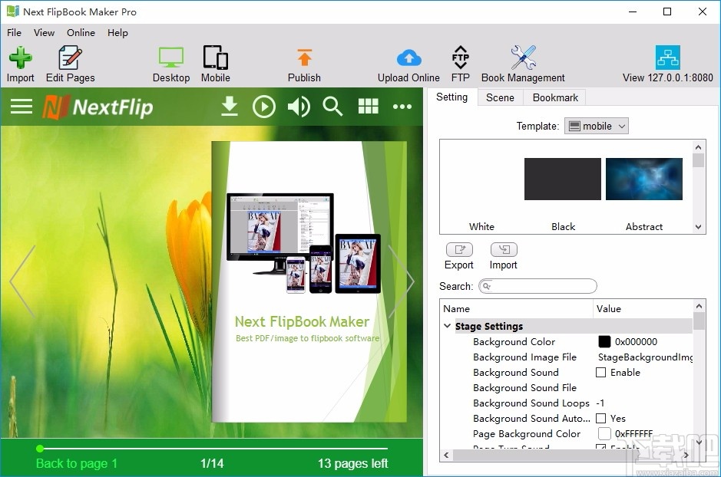Open the Edit Pages tool
Viewport: 721px width, 477px height.
tap(69, 61)
